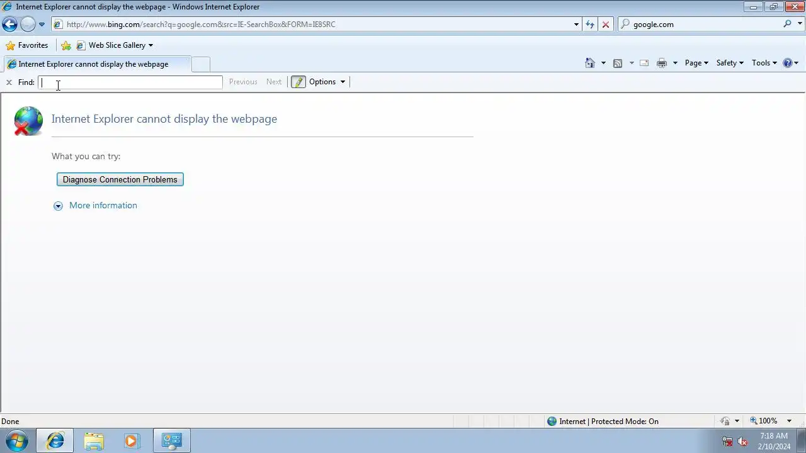This screenshot has width=806, height=453.
Task: Click the control panel taskbar icon
Action: [171, 440]
